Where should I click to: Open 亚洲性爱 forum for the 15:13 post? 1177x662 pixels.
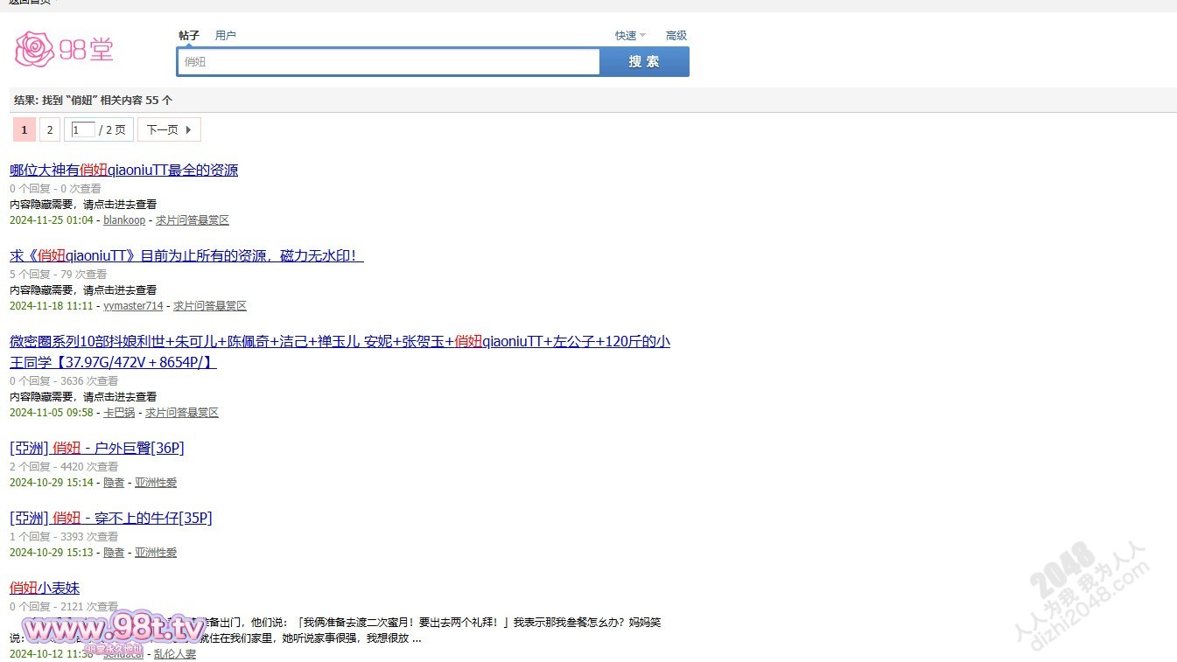coord(156,553)
